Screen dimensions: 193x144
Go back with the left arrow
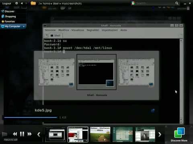click(x=22, y=3)
